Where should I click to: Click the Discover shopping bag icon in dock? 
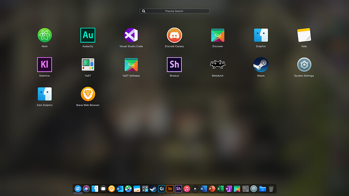click(x=237, y=189)
